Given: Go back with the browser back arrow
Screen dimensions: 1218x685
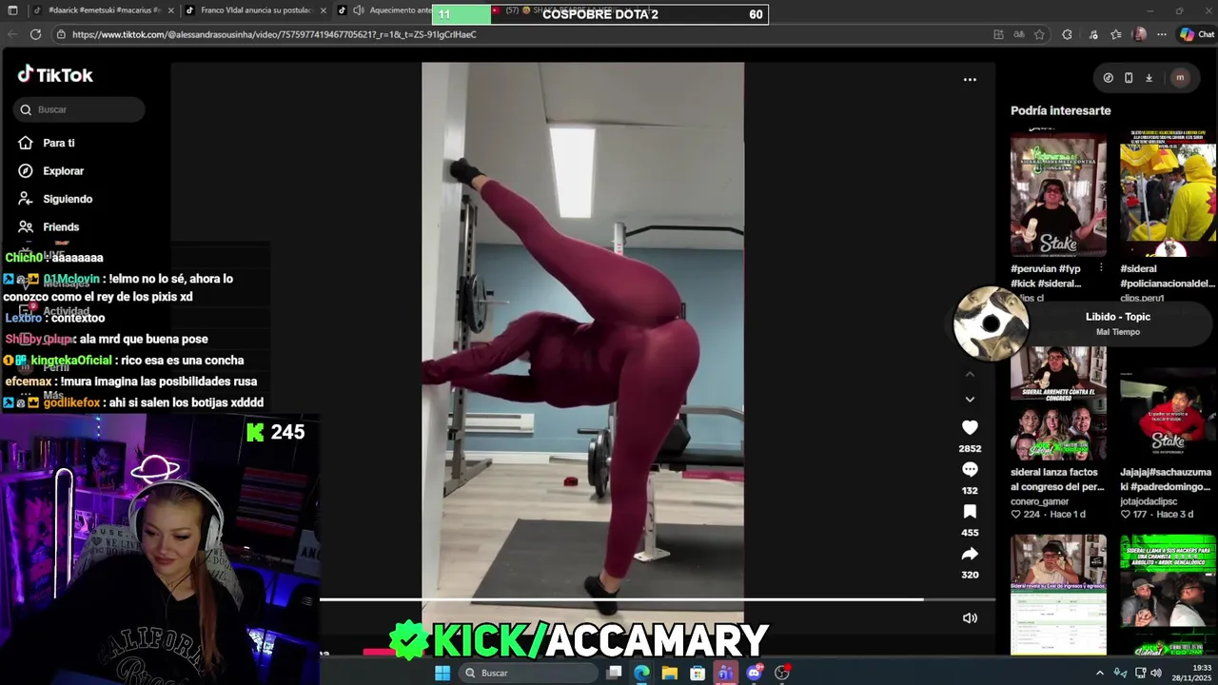Looking at the screenshot, I should [11, 34].
